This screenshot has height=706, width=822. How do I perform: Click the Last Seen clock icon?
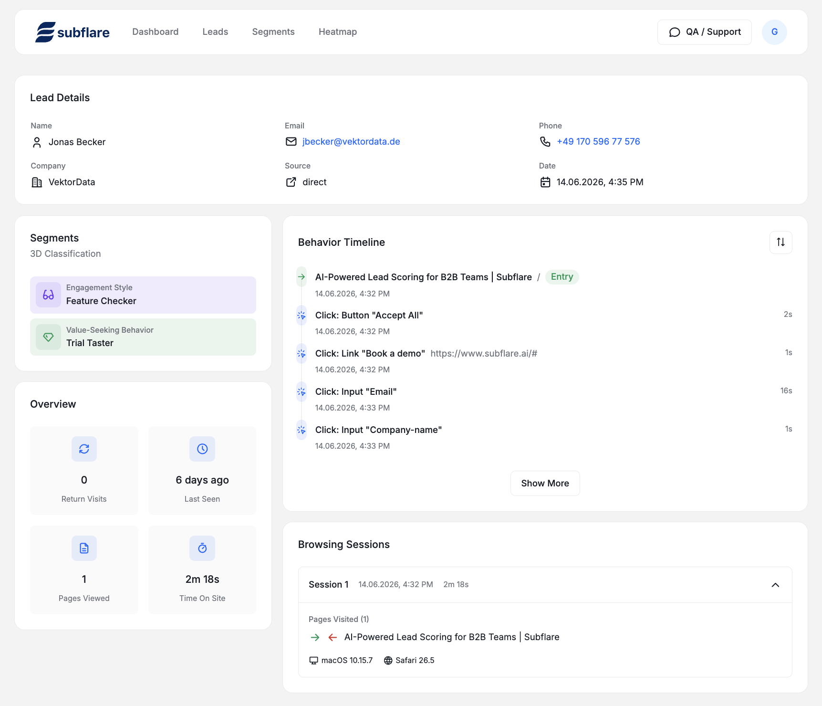202,449
